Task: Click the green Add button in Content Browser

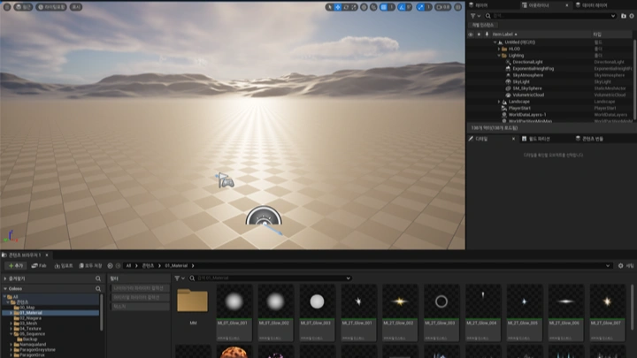Action: pos(15,265)
